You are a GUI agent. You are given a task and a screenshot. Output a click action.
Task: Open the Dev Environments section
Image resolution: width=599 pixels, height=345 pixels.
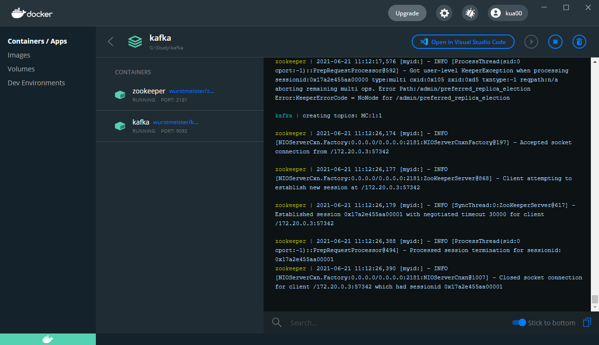36,83
